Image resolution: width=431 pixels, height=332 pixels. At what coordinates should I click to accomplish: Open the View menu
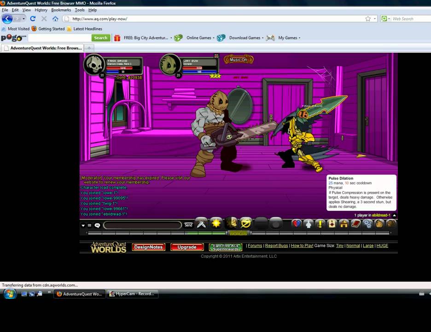(x=26, y=10)
